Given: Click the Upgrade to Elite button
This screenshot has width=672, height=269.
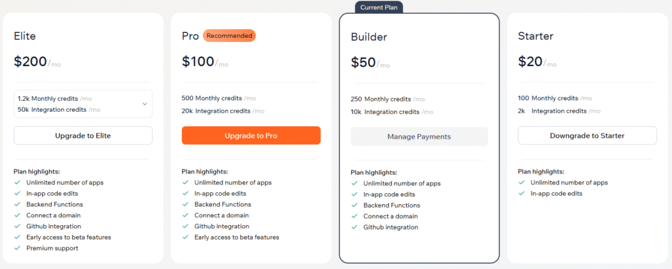Looking at the screenshot, I should click(83, 135).
